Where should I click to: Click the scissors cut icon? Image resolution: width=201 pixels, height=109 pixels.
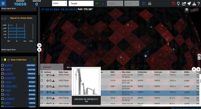(x=144, y=3)
